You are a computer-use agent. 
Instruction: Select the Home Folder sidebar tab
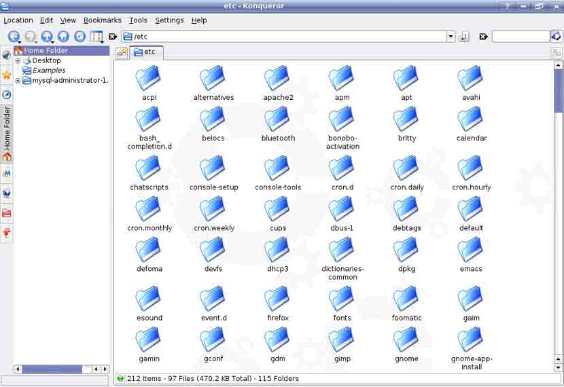tap(7, 133)
